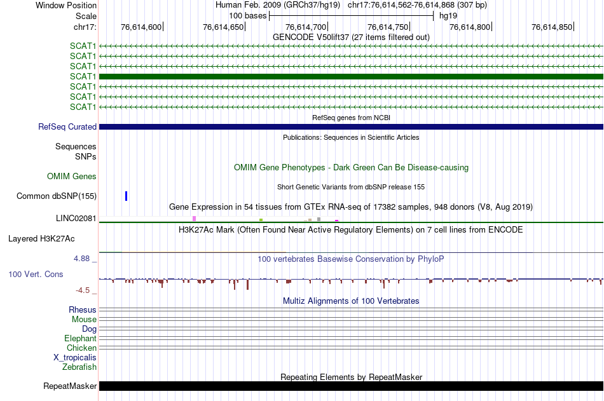Screen dimensions: 604x401
Task: Click the Common dbSNP(155) track label
Action: pos(56,196)
